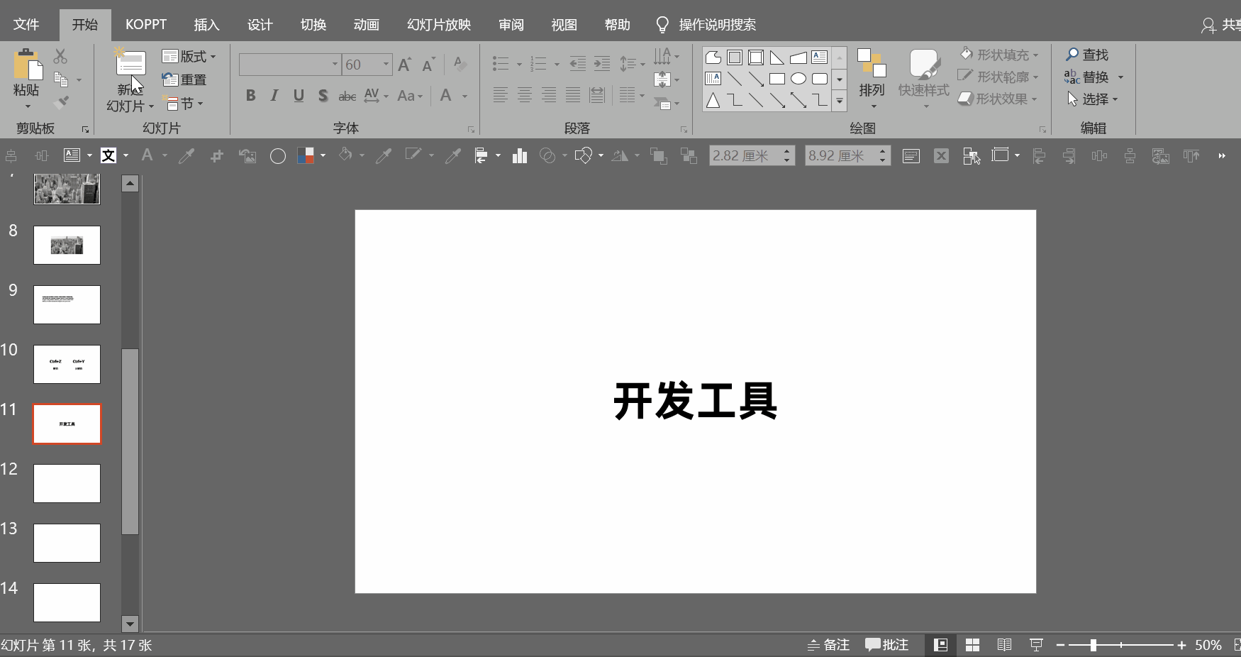Open the 文件 file tab
This screenshot has height=657, width=1241.
pos(26,25)
